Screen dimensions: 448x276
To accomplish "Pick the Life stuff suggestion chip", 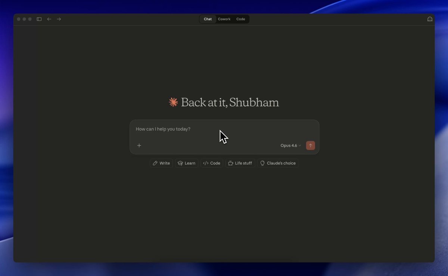I will [x=240, y=163].
